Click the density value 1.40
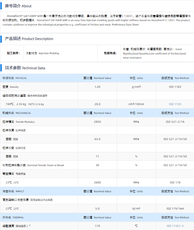This screenshot has height=230, width=194. 97,87
